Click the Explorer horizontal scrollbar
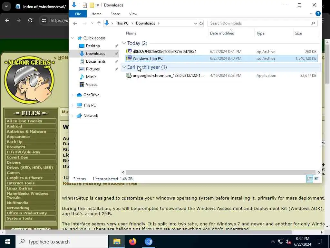 click(x=220, y=172)
